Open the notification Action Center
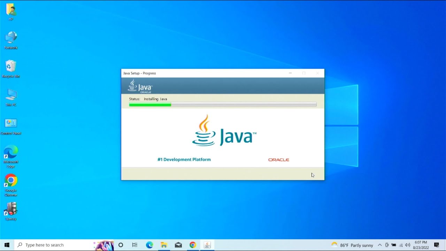This screenshot has width=446, height=251. click(437, 245)
